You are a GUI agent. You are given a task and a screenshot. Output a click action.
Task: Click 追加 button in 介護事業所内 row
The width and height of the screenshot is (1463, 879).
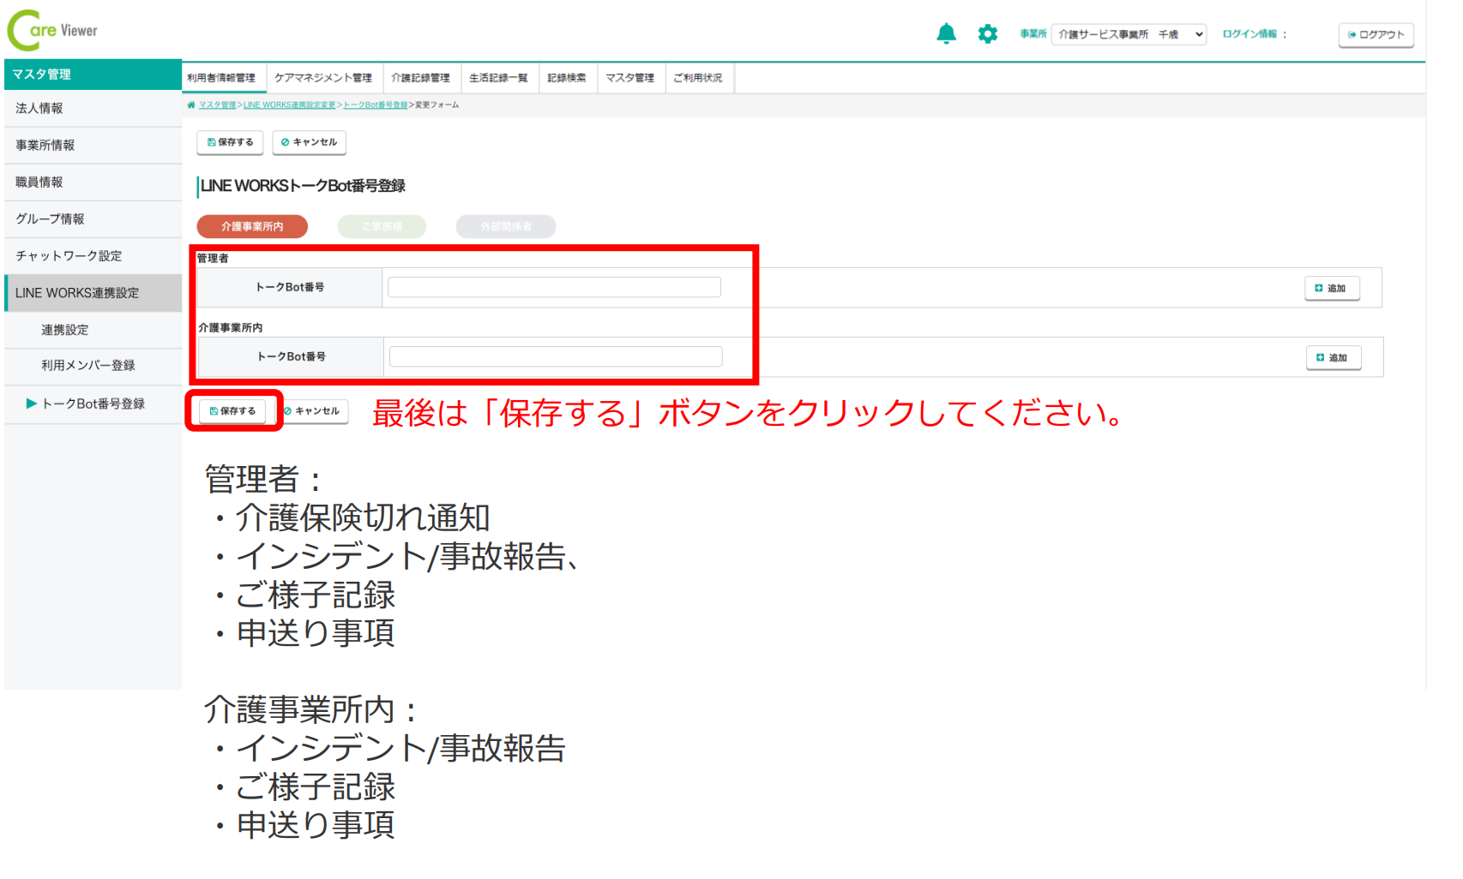pos(1333,358)
